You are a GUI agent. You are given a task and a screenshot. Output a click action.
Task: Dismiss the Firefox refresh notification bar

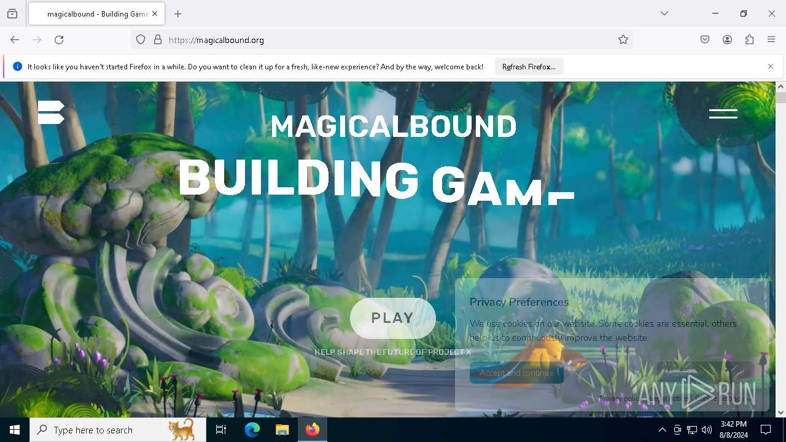pyautogui.click(x=771, y=66)
